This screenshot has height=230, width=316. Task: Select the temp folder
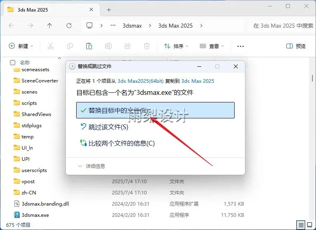click(x=27, y=137)
